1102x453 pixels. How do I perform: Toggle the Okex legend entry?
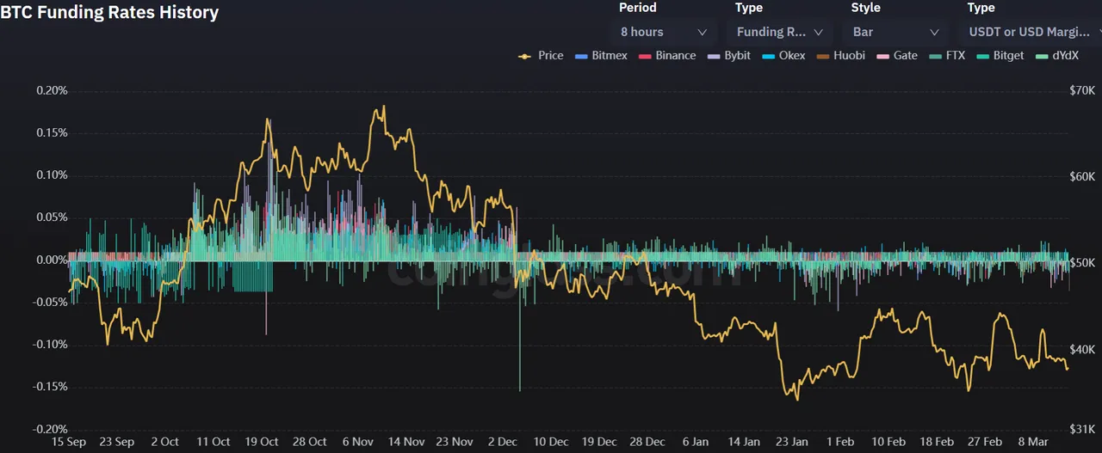(x=783, y=55)
